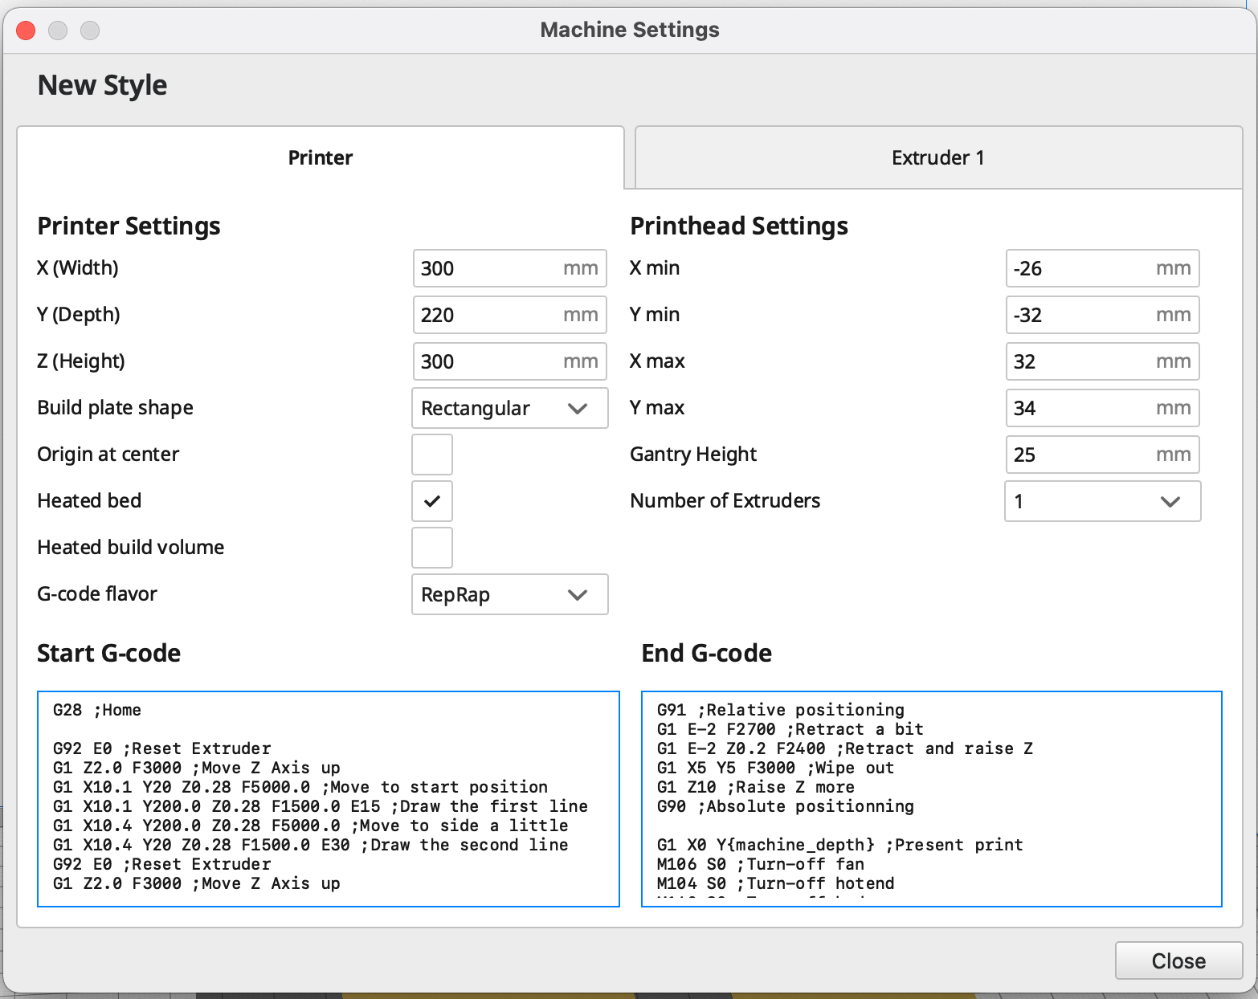Viewport: 1258px width, 999px height.
Task: Click the 'M104 S0 ;Turn-off hotend' line
Action: pos(776,883)
